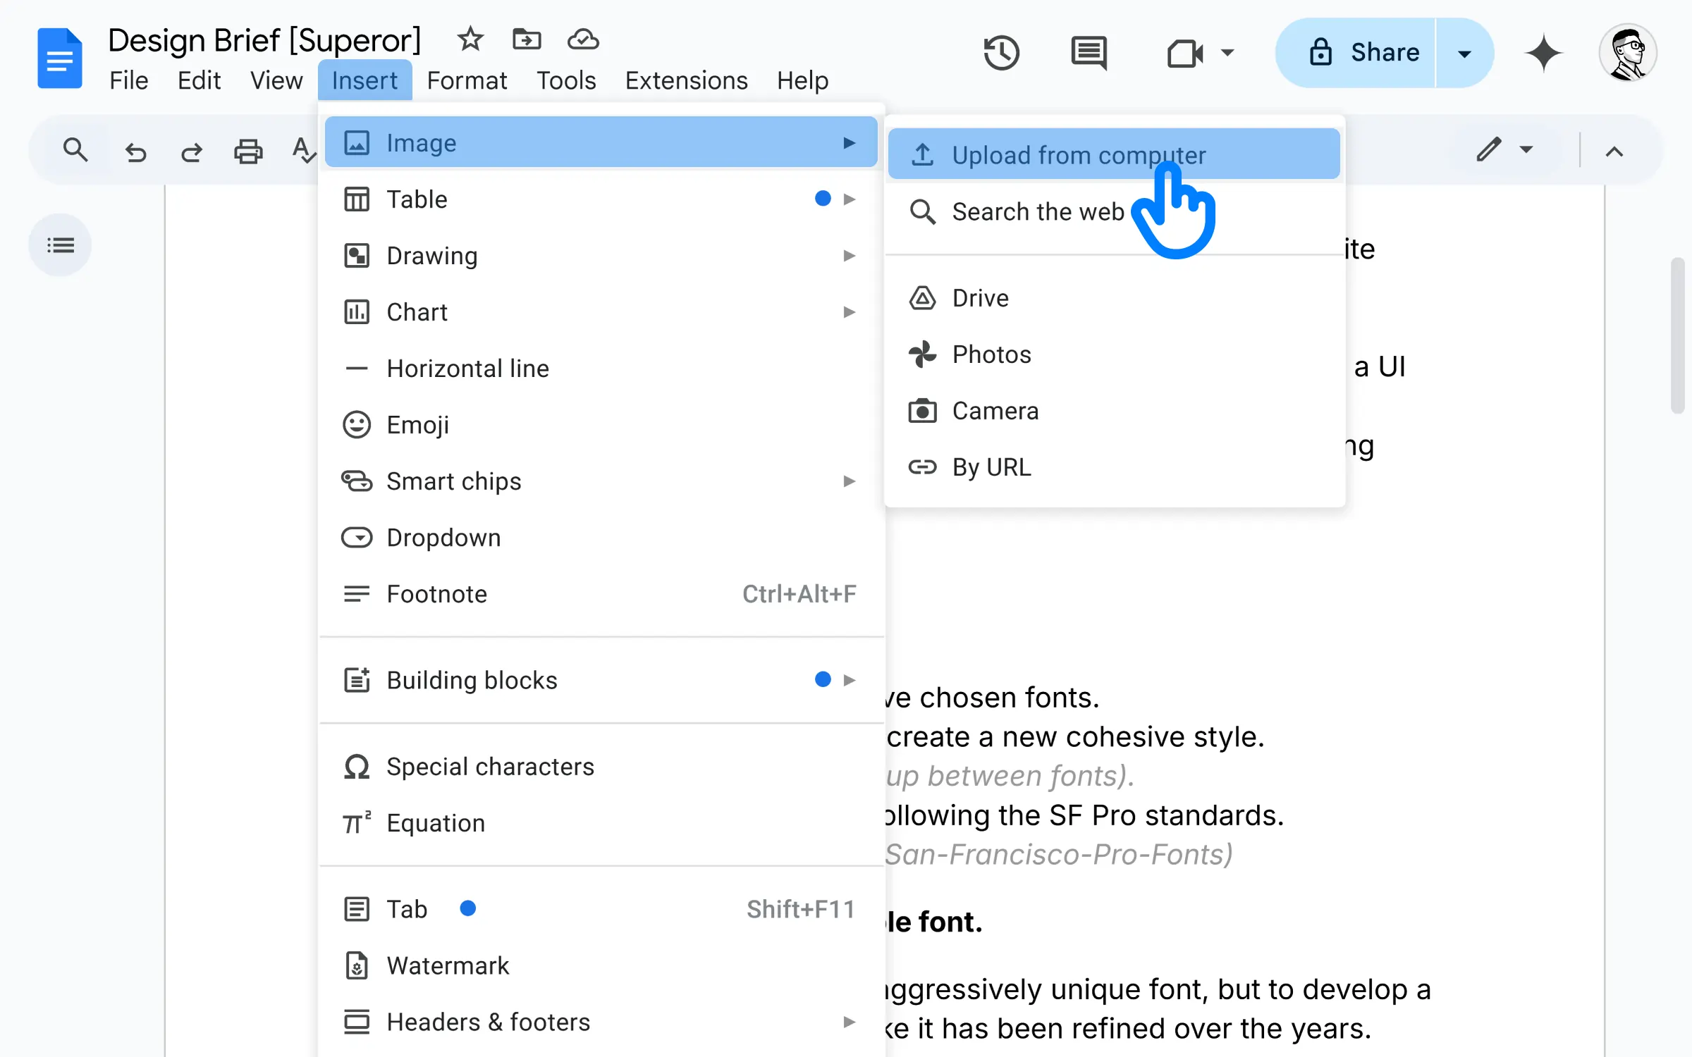Run spelling and grammar check
The height and width of the screenshot is (1057, 1692).
tap(304, 150)
